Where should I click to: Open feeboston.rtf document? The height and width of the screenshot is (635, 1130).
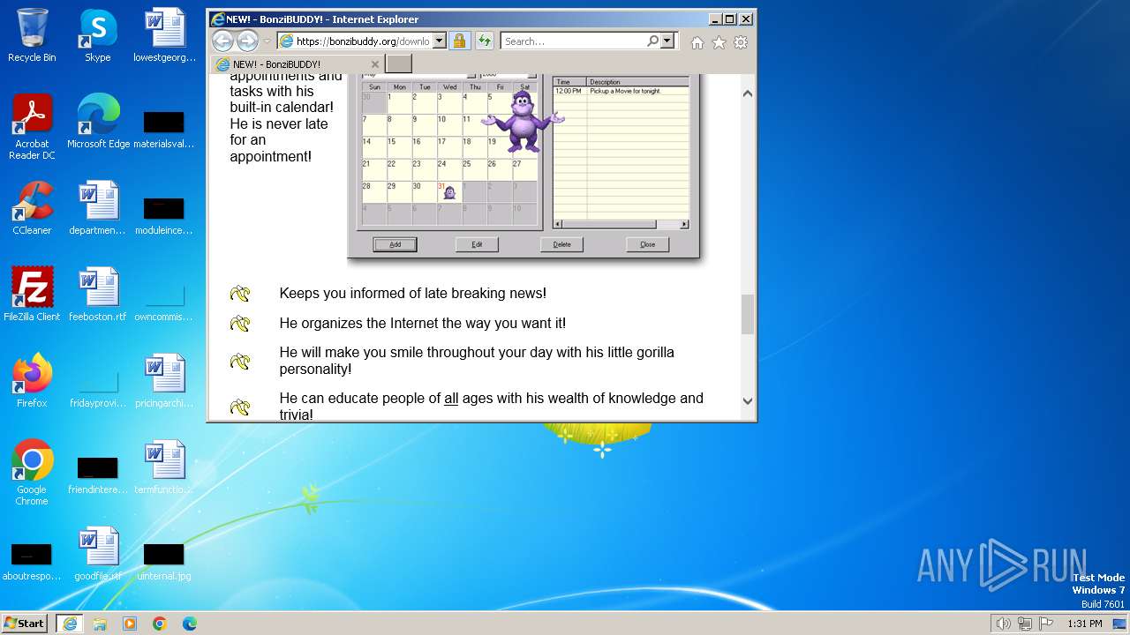tap(97, 294)
